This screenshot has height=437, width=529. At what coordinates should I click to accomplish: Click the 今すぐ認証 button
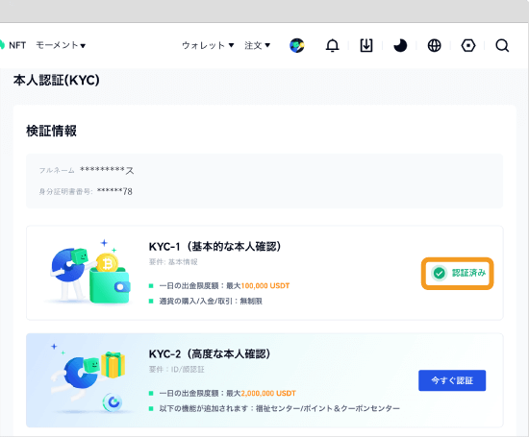[x=452, y=380]
